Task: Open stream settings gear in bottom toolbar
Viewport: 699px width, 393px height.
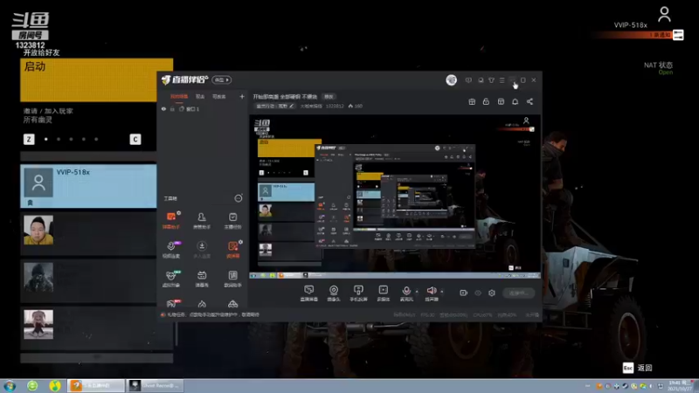Action: tap(492, 293)
